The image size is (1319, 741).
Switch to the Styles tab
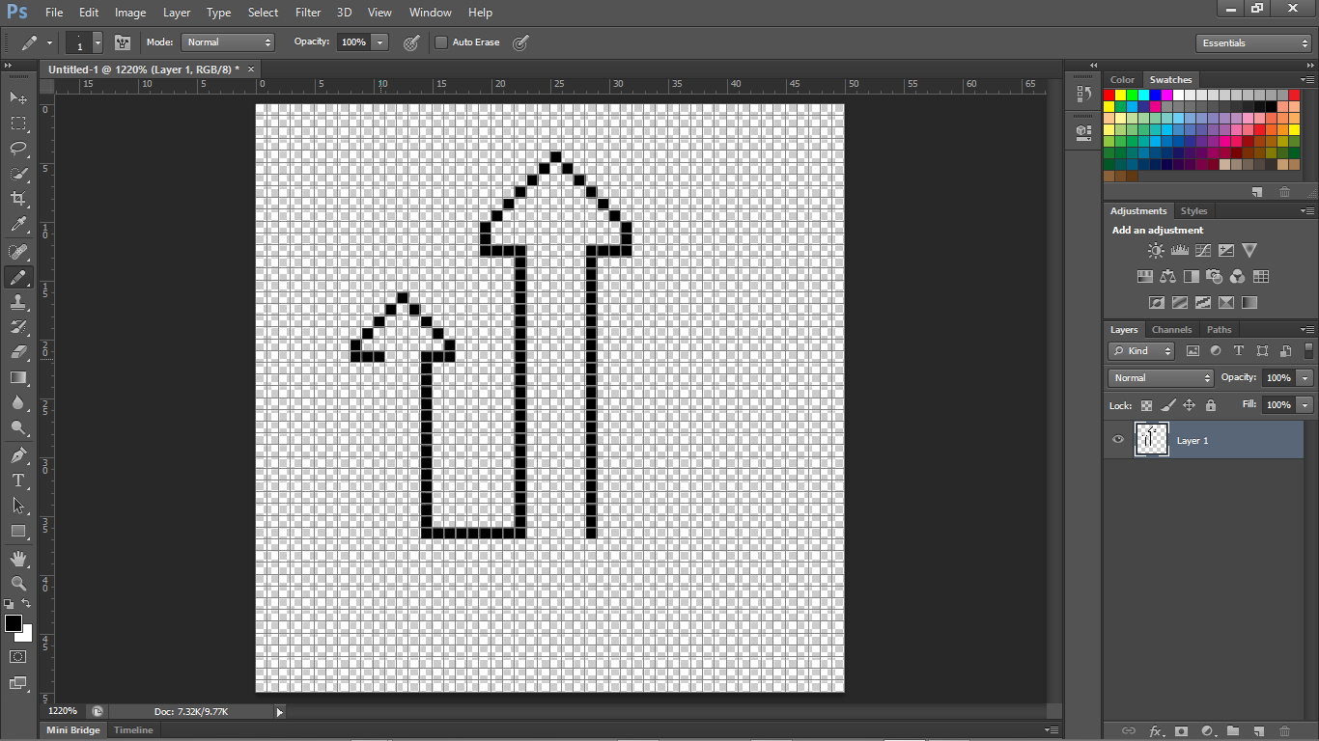(1194, 211)
